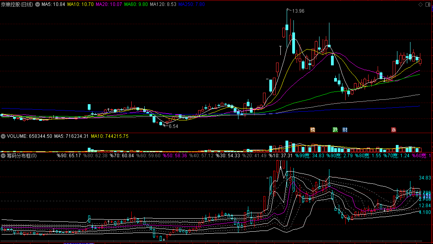Click the 4.180 axis label in lower chart
Viewport: 433px width, 244px height.
pyautogui.click(x=425, y=212)
